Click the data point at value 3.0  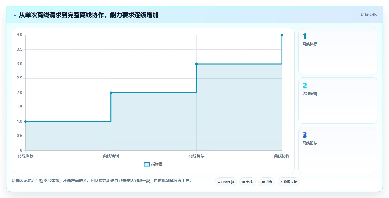[196, 64]
